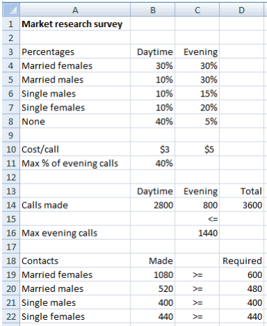Click the Market research survey title cell

point(75,24)
